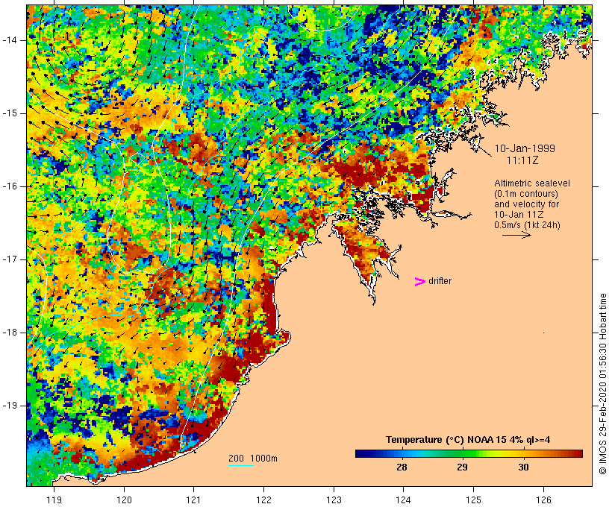Click the 122 longitude axis label
This screenshot has height=507, width=612.
coord(263,500)
